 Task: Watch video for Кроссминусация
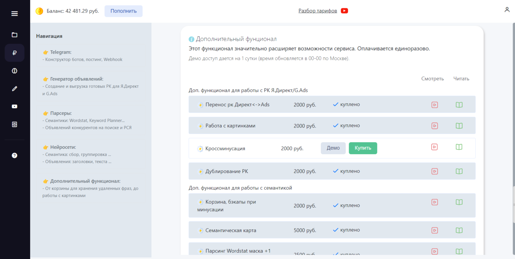434,147
